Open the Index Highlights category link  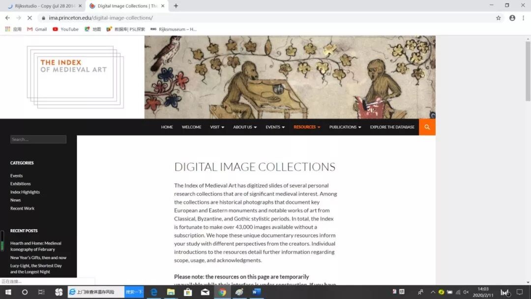[25, 192]
